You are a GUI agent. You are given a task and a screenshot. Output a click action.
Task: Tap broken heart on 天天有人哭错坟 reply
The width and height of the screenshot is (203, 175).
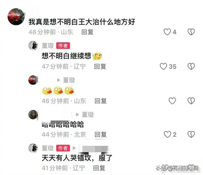(191, 168)
